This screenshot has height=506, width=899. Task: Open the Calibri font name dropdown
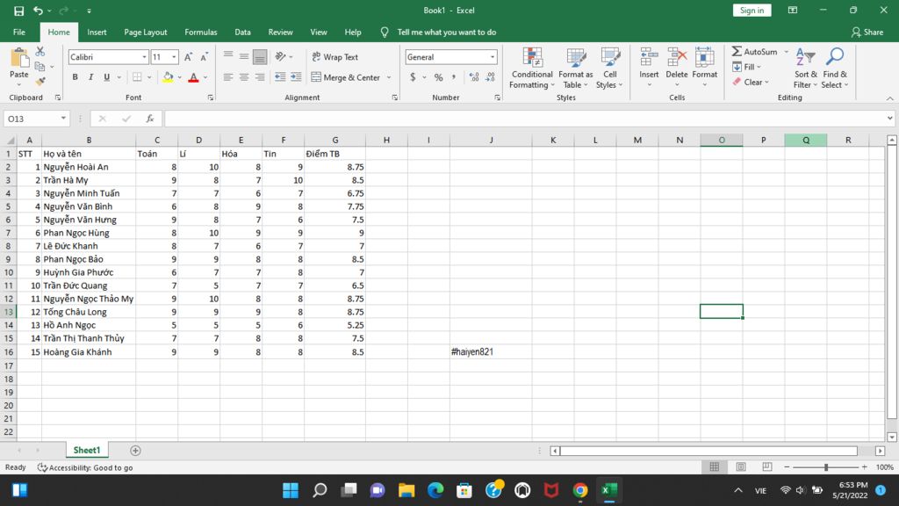point(145,57)
